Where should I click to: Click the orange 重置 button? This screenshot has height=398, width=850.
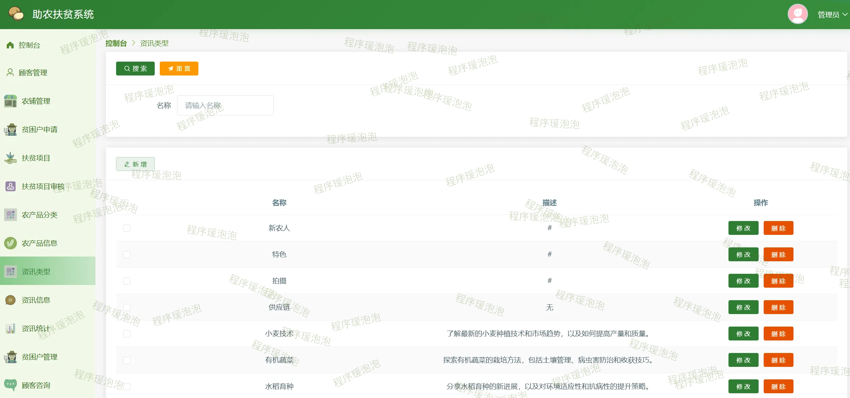[x=179, y=68]
